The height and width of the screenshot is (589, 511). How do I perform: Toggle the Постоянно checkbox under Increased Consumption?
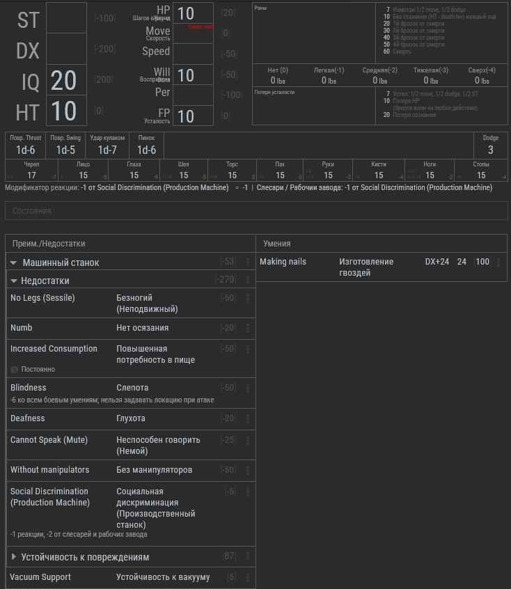(x=15, y=370)
